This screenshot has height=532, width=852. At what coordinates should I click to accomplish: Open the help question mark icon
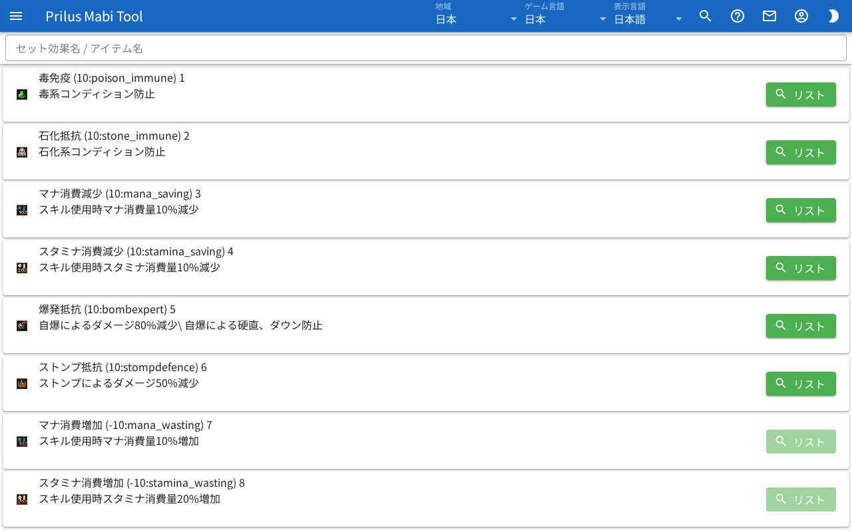coord(738,16)
